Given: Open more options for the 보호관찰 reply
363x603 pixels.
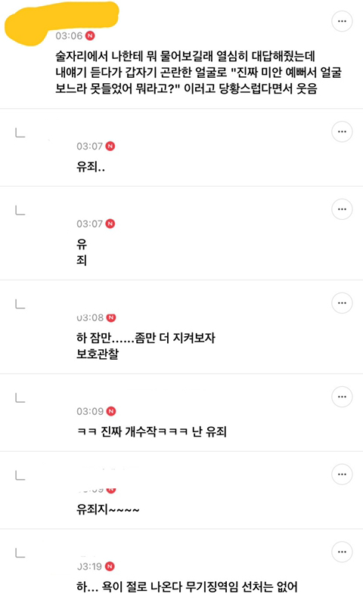Looking at the screenshot, I should pos(342,303).
